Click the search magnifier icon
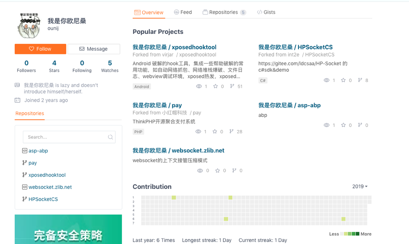Viewport: 409px width, 244px height. point(110,137)
